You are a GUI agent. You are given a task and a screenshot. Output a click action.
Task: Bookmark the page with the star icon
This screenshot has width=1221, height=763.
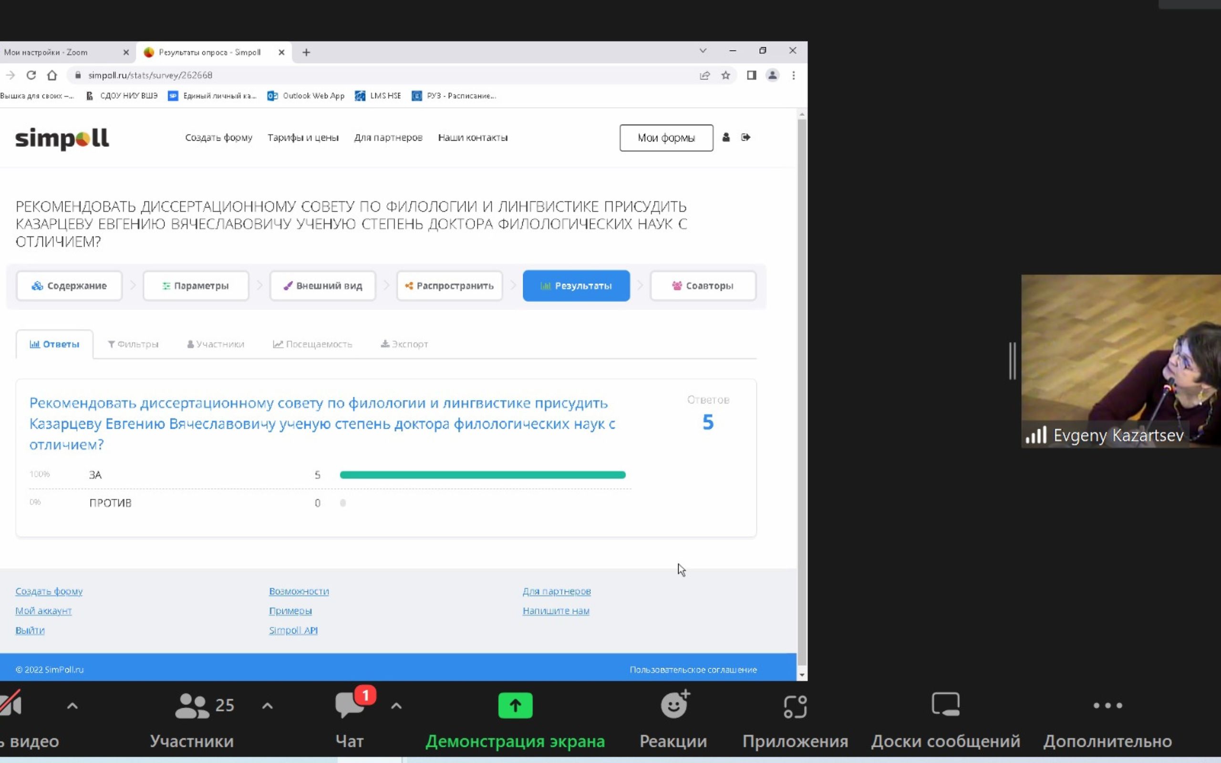pos(725,75)
